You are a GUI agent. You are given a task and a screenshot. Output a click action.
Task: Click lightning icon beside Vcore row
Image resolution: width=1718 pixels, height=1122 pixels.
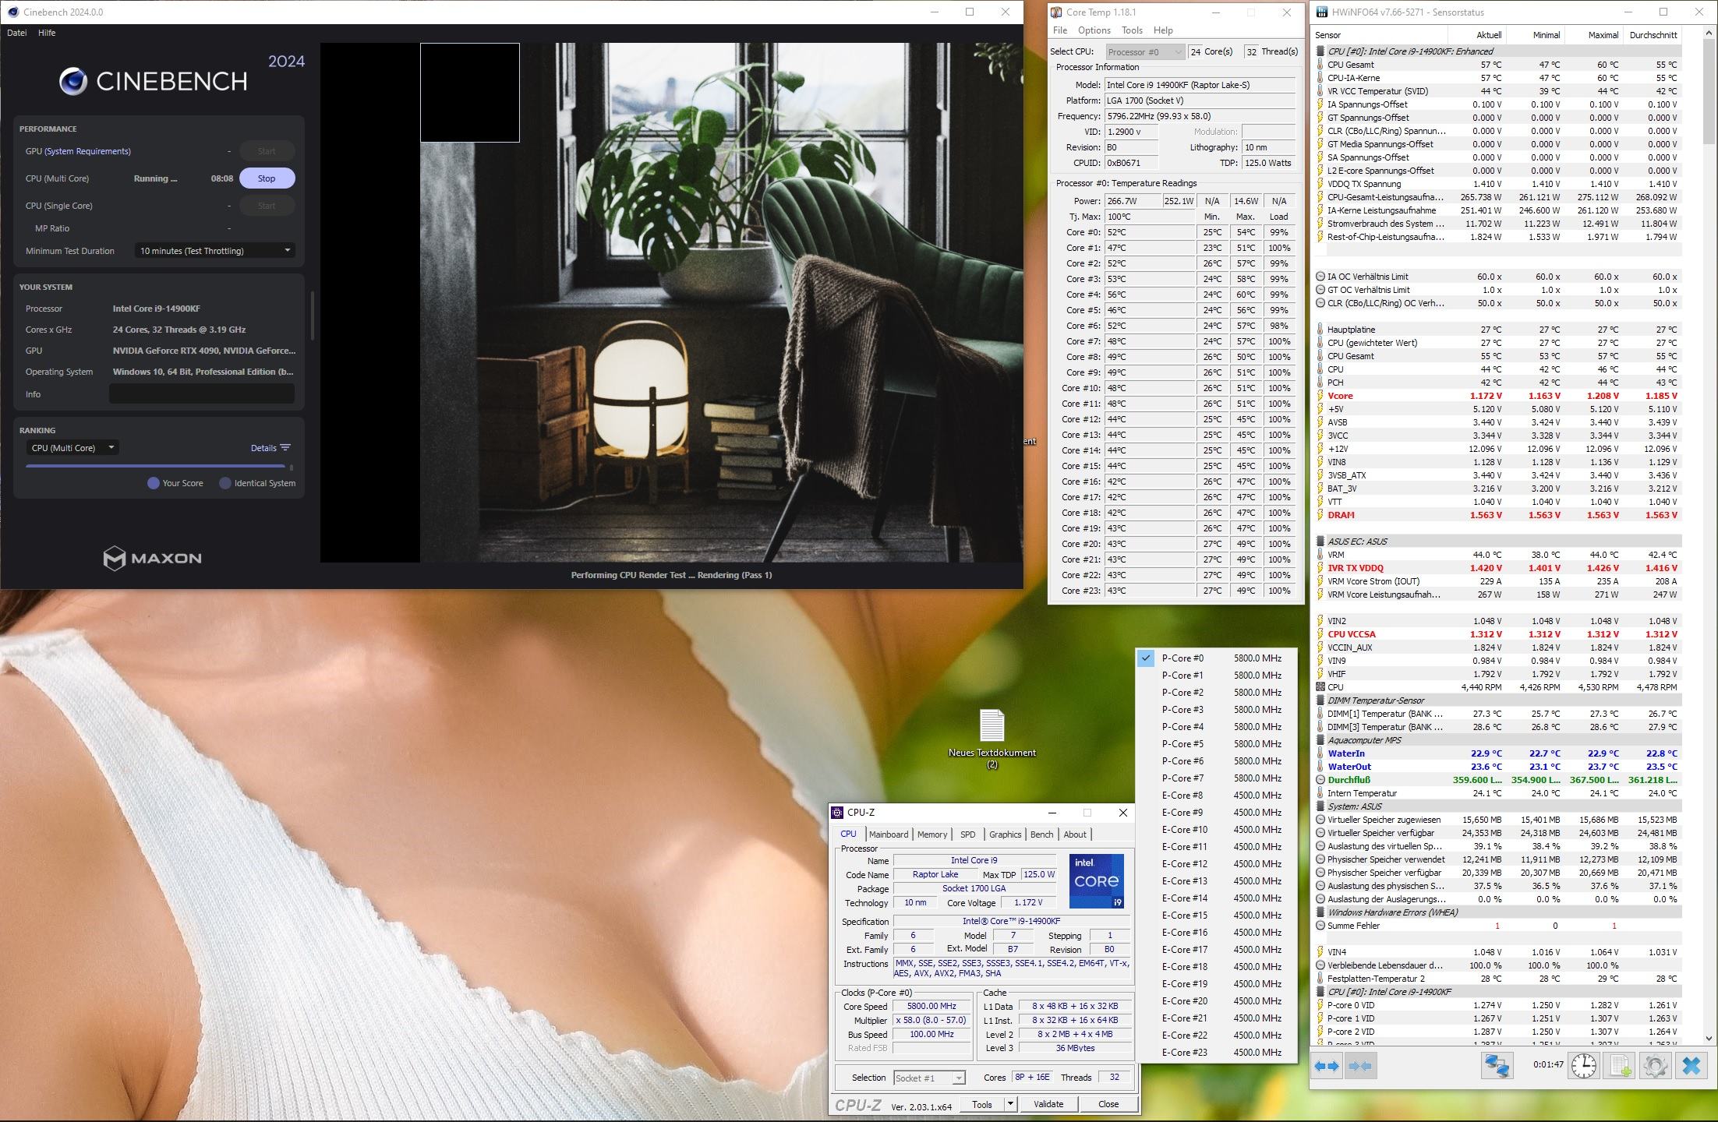click(1320, 396)
